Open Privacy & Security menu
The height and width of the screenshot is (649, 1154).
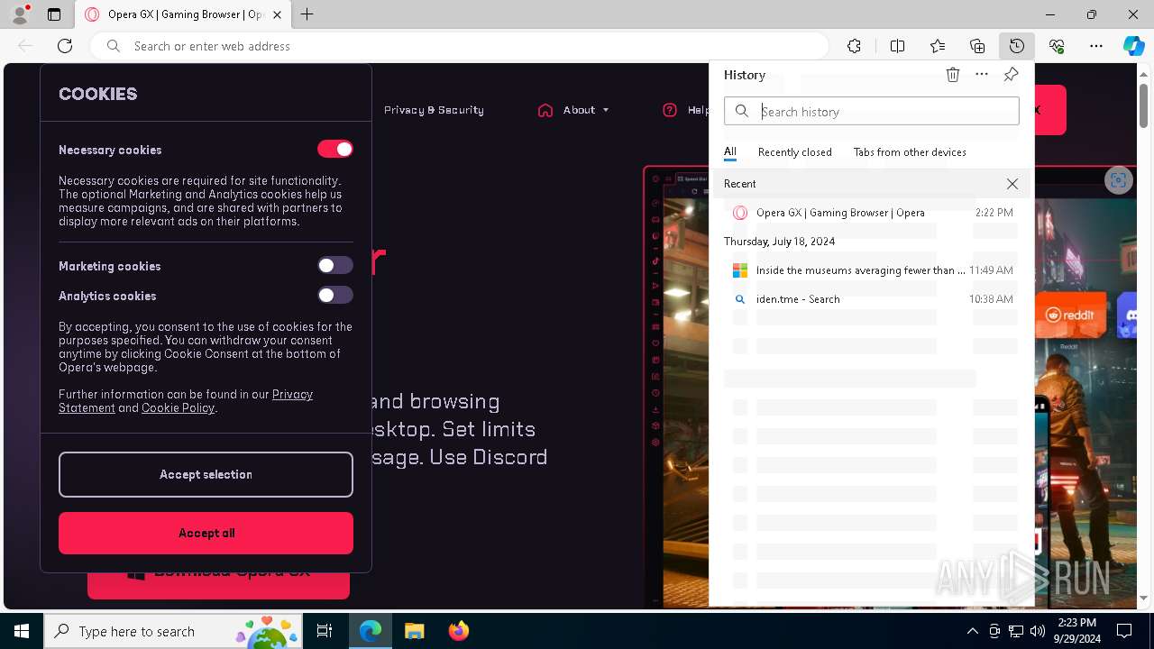434,110
